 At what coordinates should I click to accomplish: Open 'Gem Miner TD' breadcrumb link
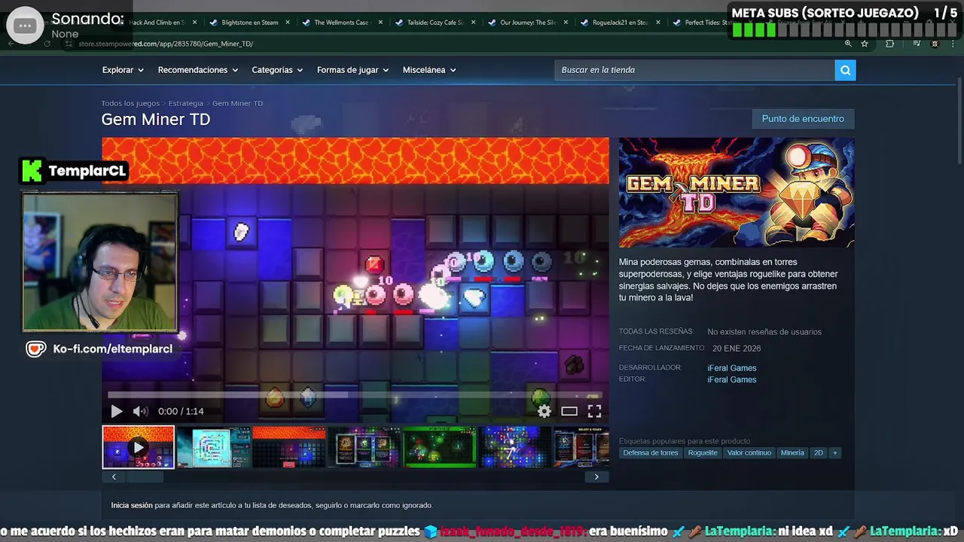(x=237, y=103)
